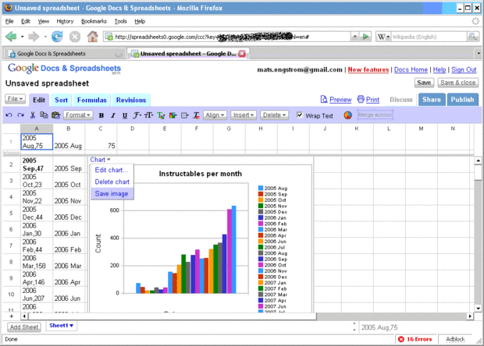Reload the page in Firefox
Image resolution: width=484 pixels, height=346 pixels.
(57, 37)
